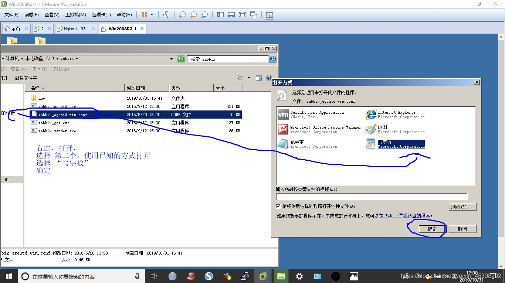Viewport: 505px width, 283px height.
Task: Click the Explorer help question mark icon
Action: tap(269, 78)
